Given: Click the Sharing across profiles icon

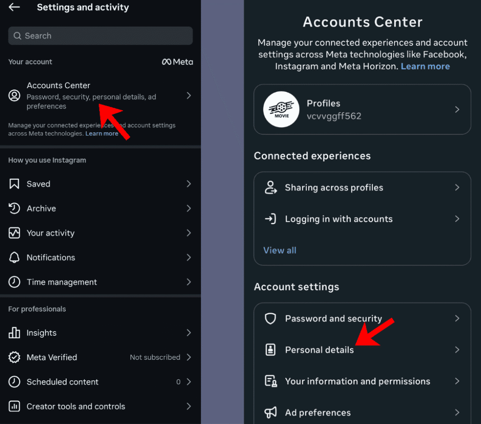Looking at the screenshot, I should pos(270,188).
